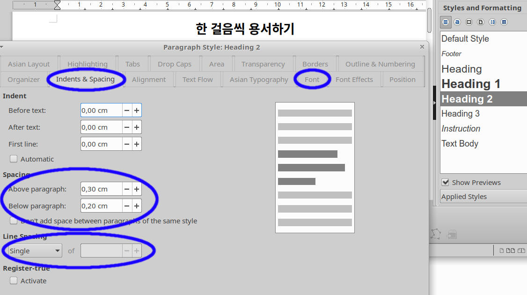
Task: Increase First line indent value
Action: tap(137, 144)
